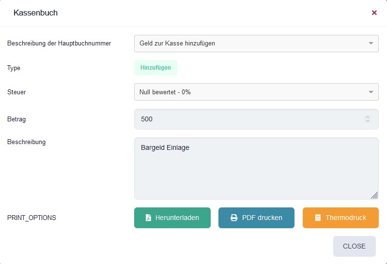Click the receipt icon on Thermodruck
387x264 pixels.
(318, 218)
